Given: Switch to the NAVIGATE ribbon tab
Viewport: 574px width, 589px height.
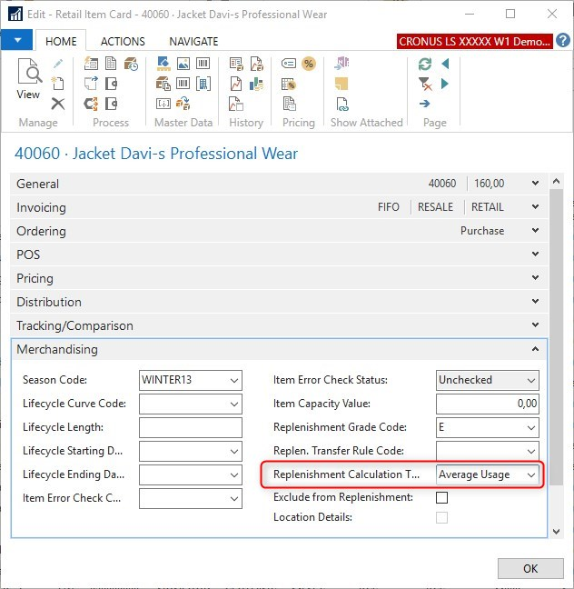Looking at the screenshot, I should pyautogui.click(x=193, y=41).
